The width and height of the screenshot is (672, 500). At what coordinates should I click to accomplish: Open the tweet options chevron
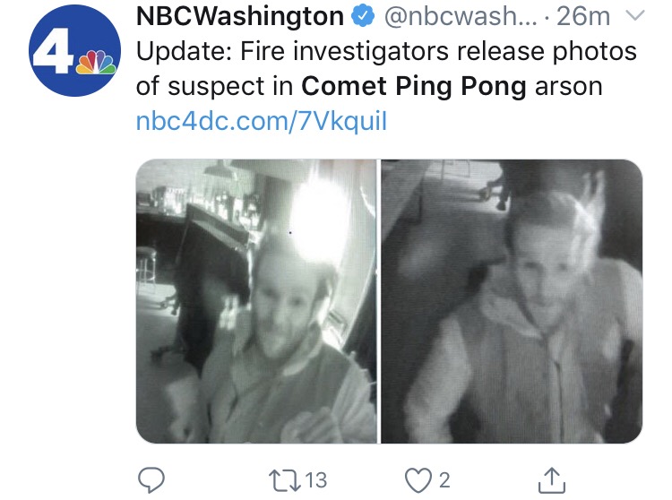coord(635,16)
